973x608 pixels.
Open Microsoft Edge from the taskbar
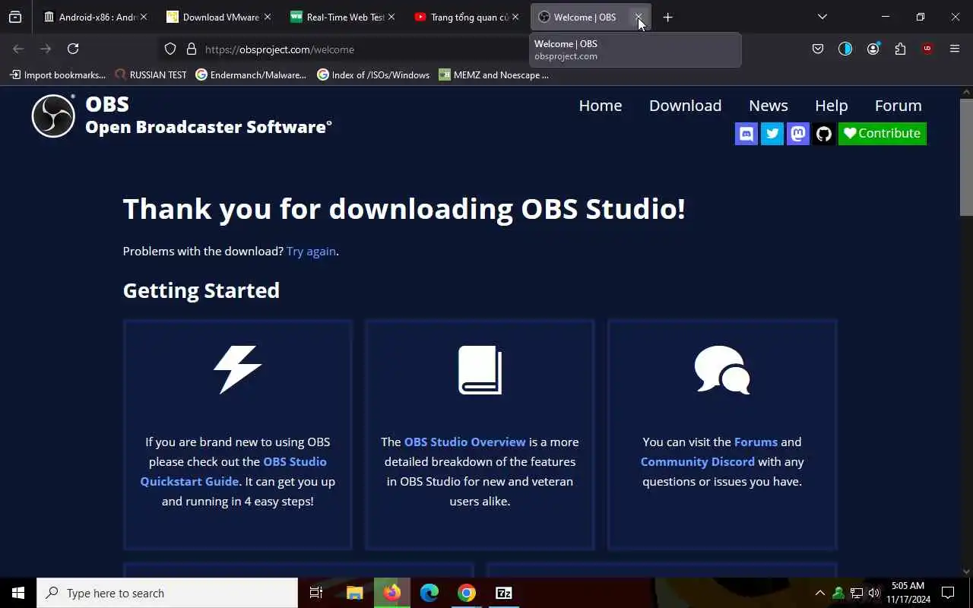coord(429,593)
